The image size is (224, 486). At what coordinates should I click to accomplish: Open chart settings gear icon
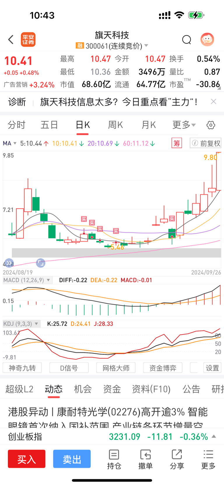tap(211, 125)
